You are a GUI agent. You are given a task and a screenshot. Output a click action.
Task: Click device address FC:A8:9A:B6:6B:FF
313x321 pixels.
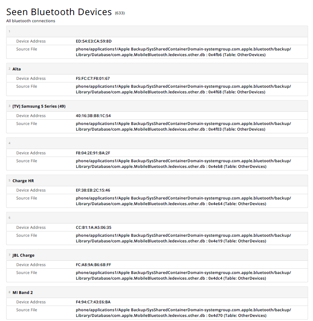point(93,265)
